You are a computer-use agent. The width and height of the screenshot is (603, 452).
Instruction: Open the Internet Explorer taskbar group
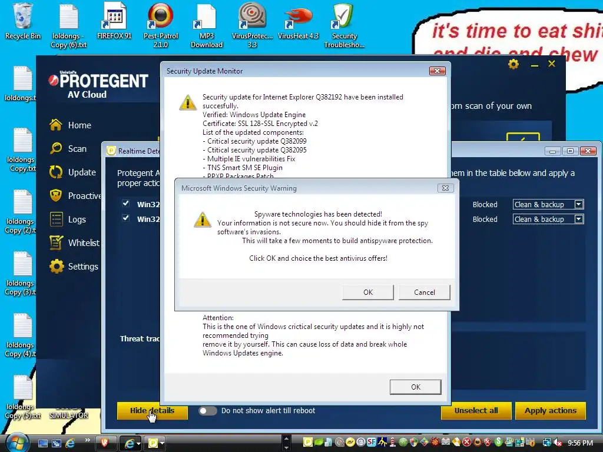click(130, 443)
